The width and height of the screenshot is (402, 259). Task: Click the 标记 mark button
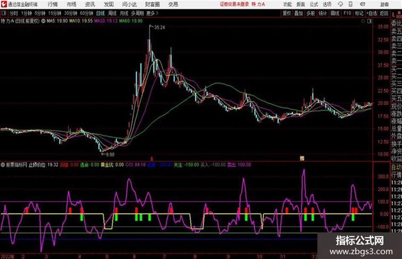coord(359,13)
